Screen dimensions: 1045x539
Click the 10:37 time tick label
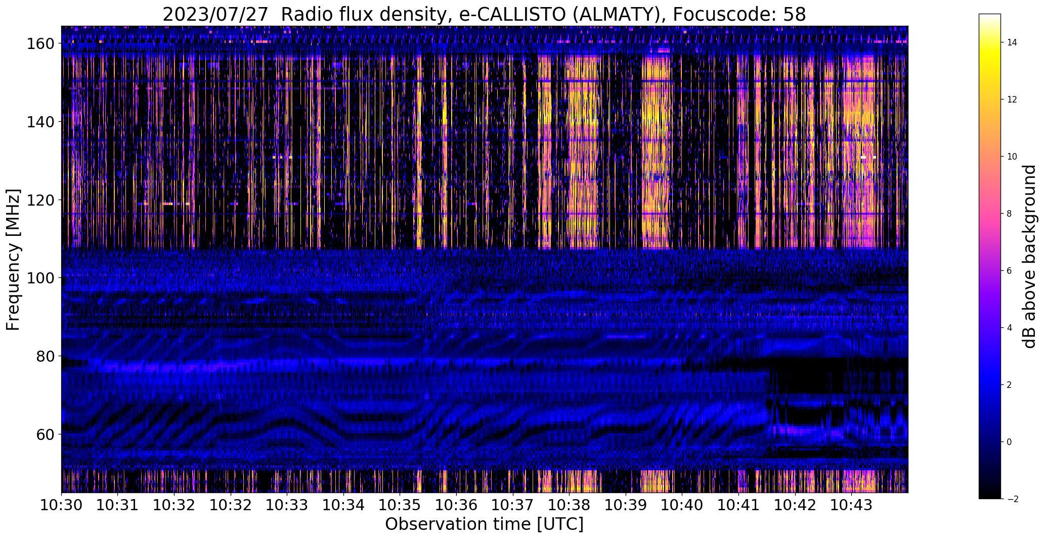pyautogui.click(x=513, y=505)
